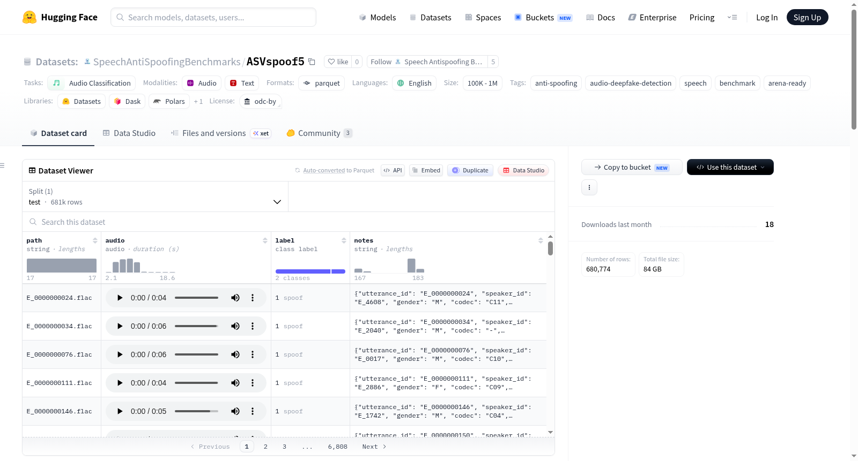
Task: Click Copy to bucket button
Action: tap(632, 167)
